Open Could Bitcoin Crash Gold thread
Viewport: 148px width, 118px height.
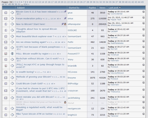pyautogui.click(x=30, y=84)
